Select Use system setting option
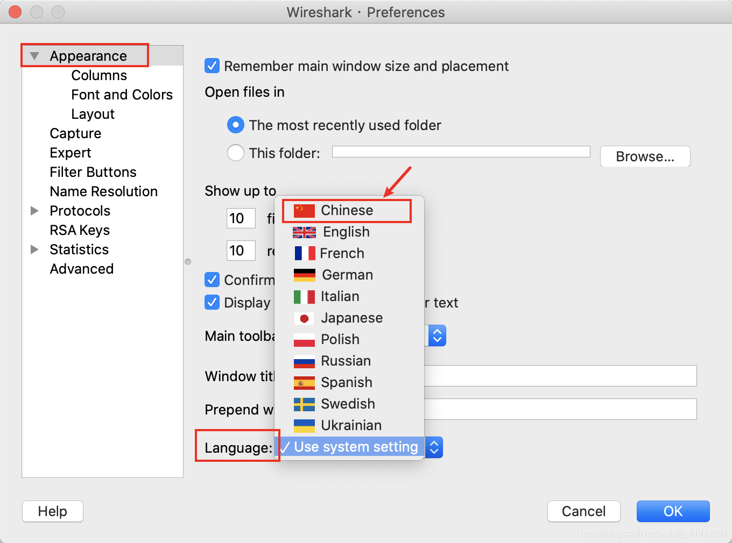732x543 pixels. (x=349, y=447)
